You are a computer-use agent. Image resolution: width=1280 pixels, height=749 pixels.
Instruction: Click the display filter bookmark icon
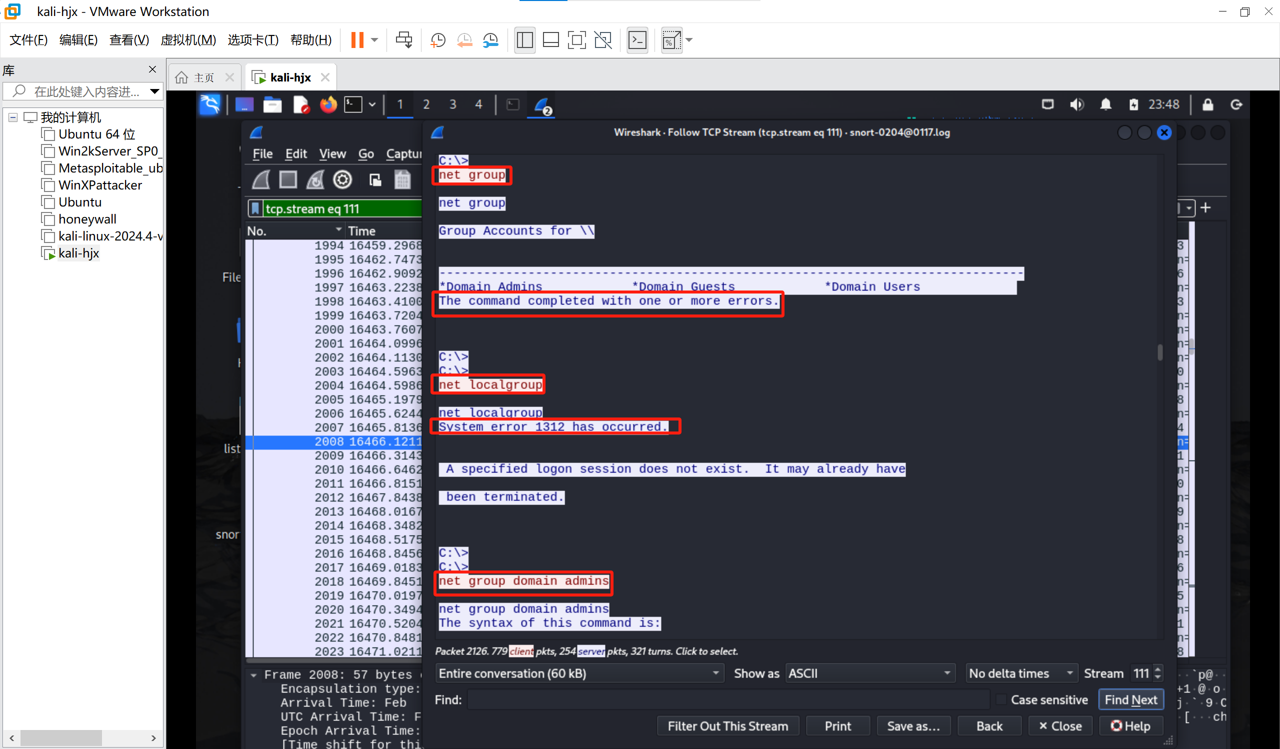[255, 208]
